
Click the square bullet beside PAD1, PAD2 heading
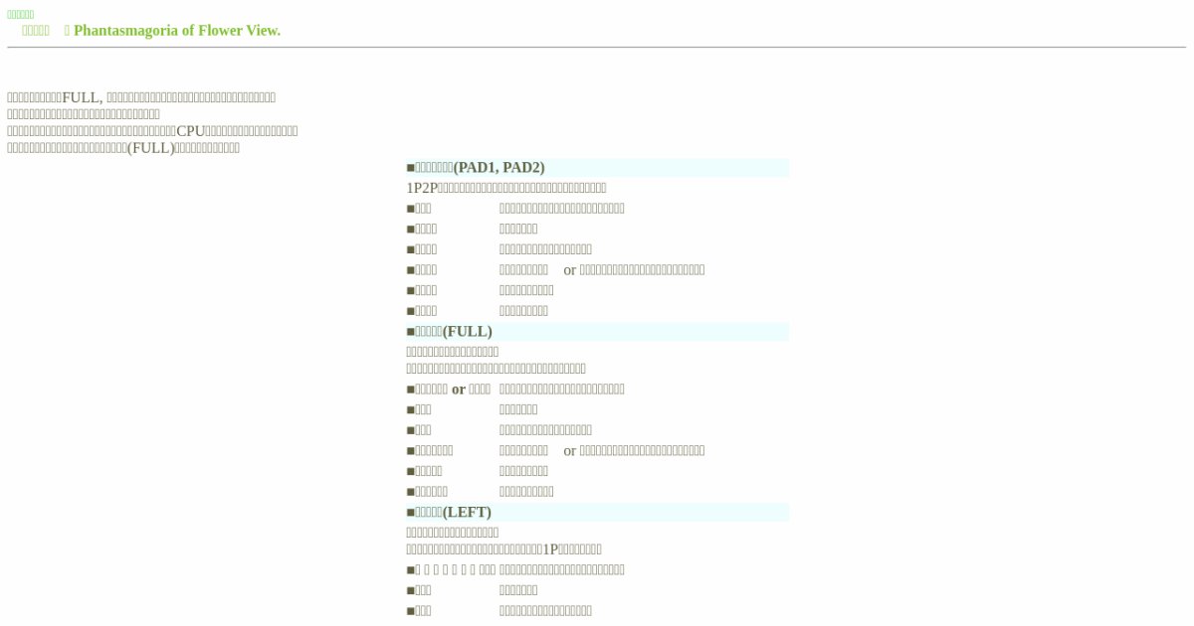(410, 168)
